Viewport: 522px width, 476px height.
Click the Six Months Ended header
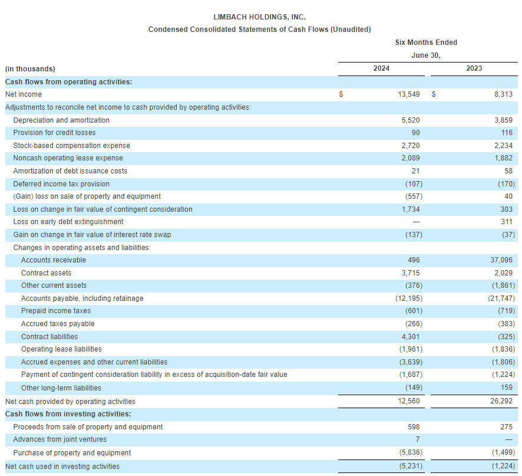pyautogui.click(x=426, y=42)
